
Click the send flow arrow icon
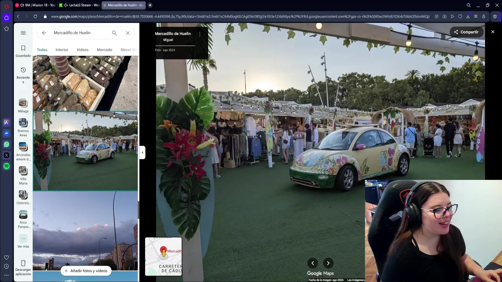452,16
